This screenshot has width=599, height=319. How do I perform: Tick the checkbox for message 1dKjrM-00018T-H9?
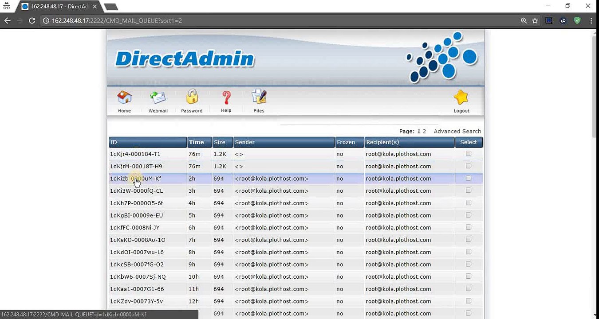coord(468,166)
